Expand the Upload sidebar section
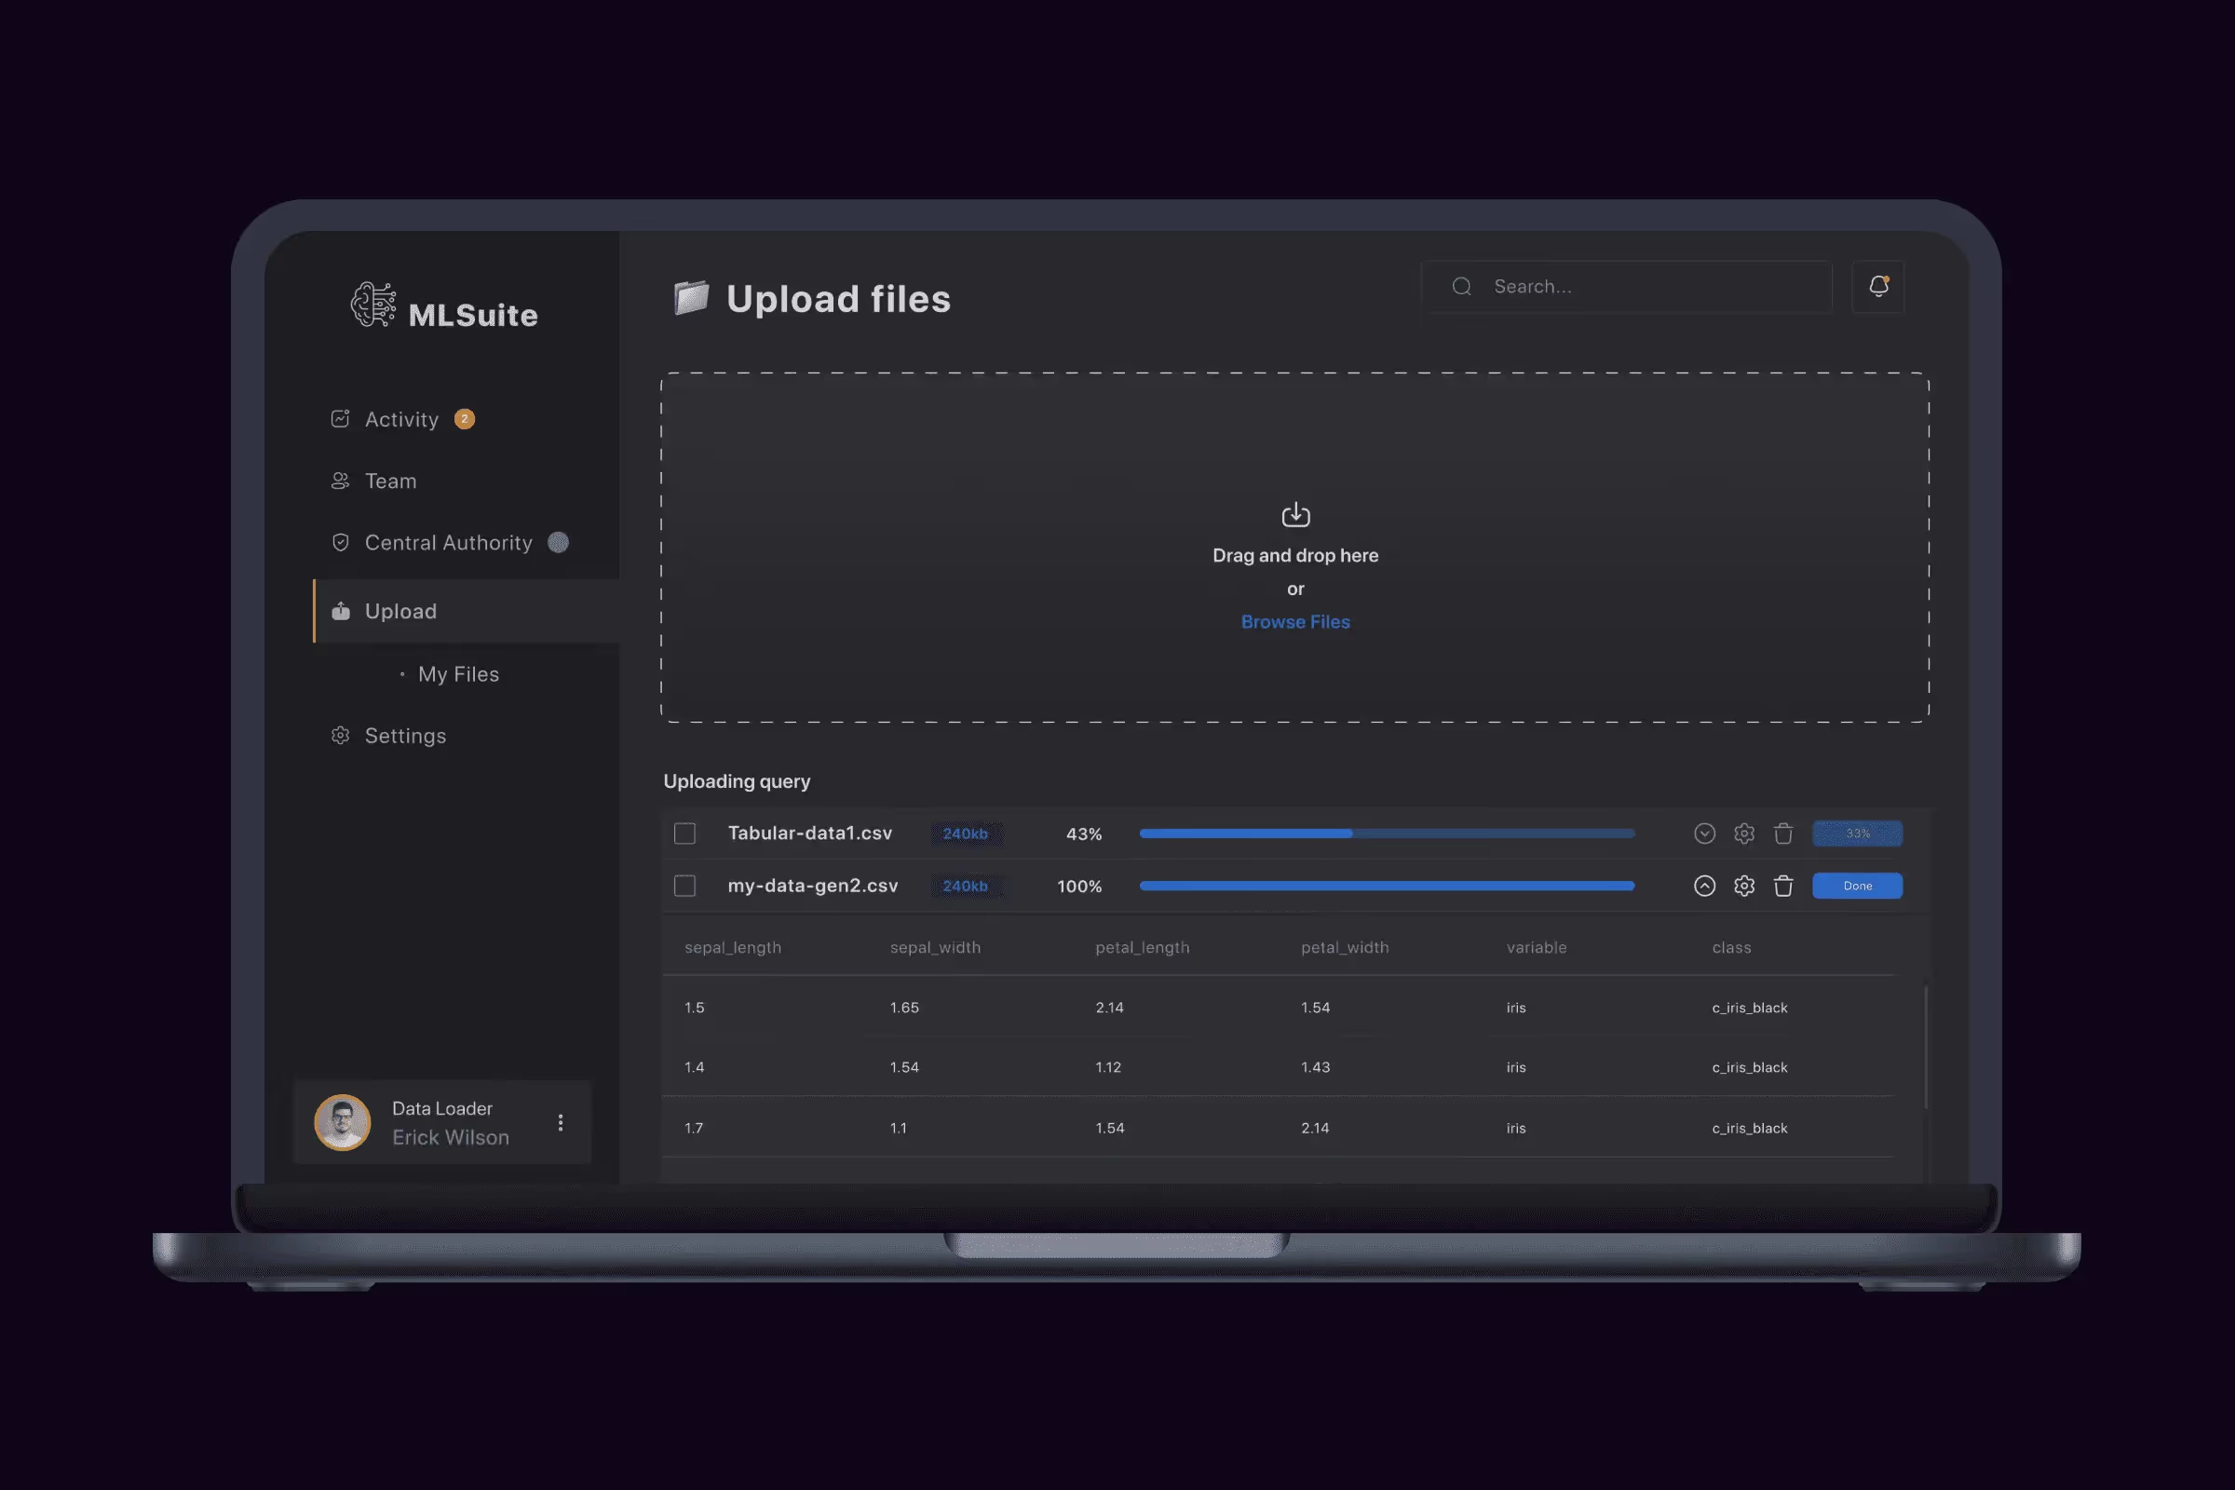 401,611
